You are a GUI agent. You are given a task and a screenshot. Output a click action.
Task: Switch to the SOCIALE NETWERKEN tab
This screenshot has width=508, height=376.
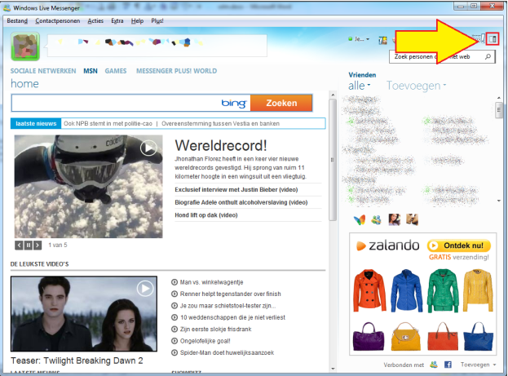[x=43, y=71]
